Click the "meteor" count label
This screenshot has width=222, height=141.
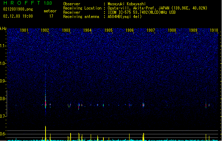click(x=50, y=11)
